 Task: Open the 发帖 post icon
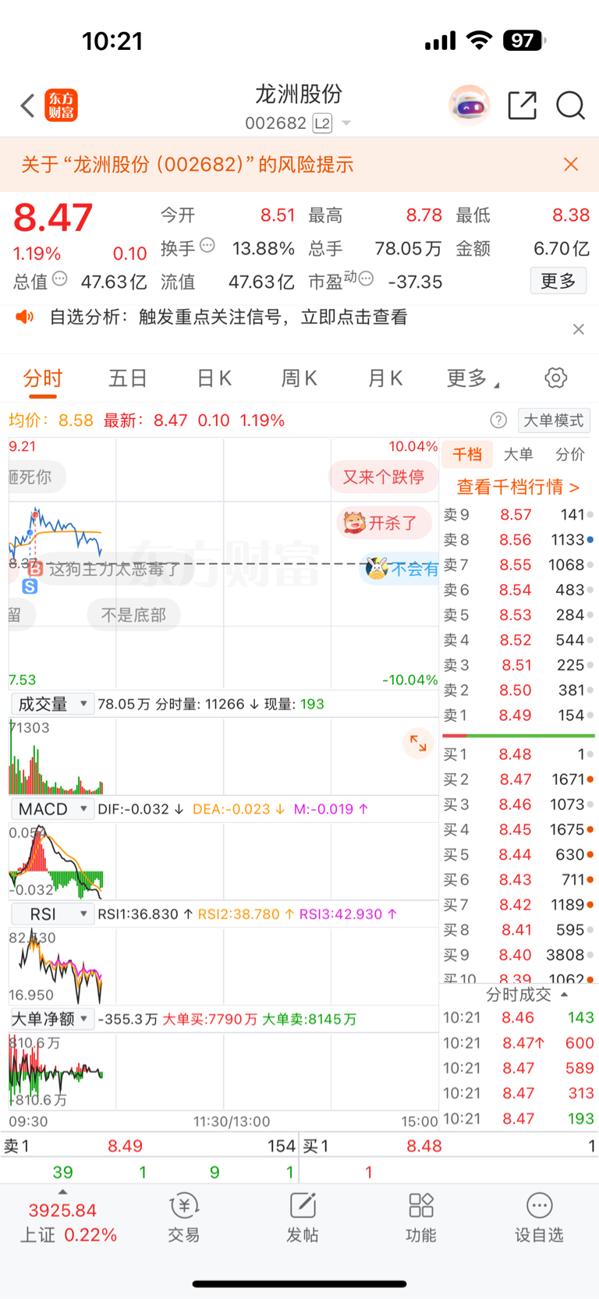click(x=303, y=1217)
